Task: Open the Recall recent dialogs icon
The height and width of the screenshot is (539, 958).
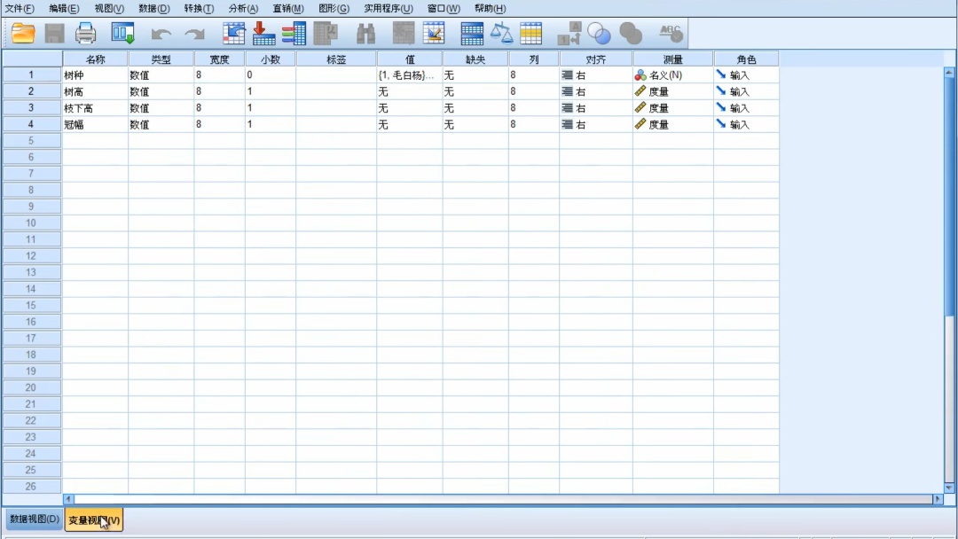Action: click(122, 34)
